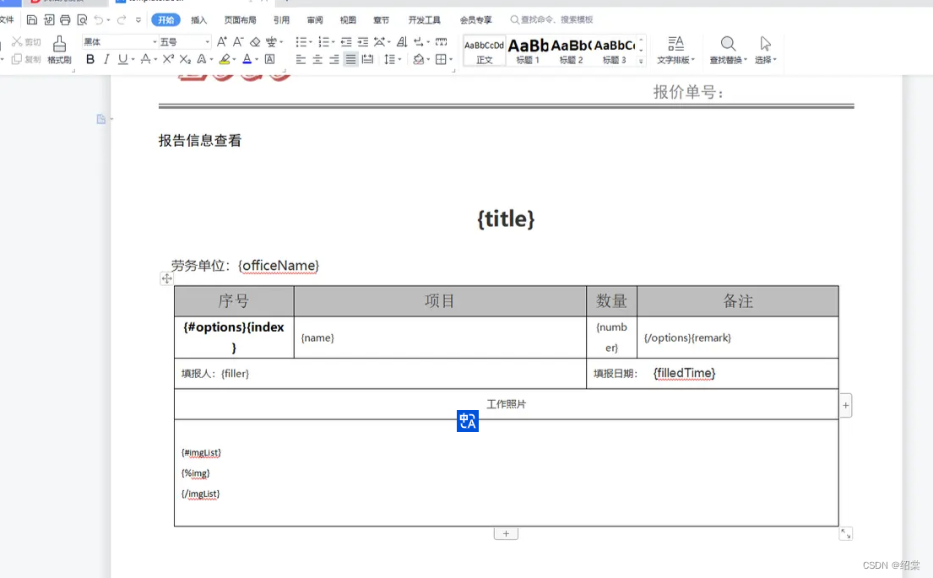This screenshot has width=933, height=578.
Task: Apply bold formatting with the B icon
Action: pyautogui.click(x=90, y=59)
